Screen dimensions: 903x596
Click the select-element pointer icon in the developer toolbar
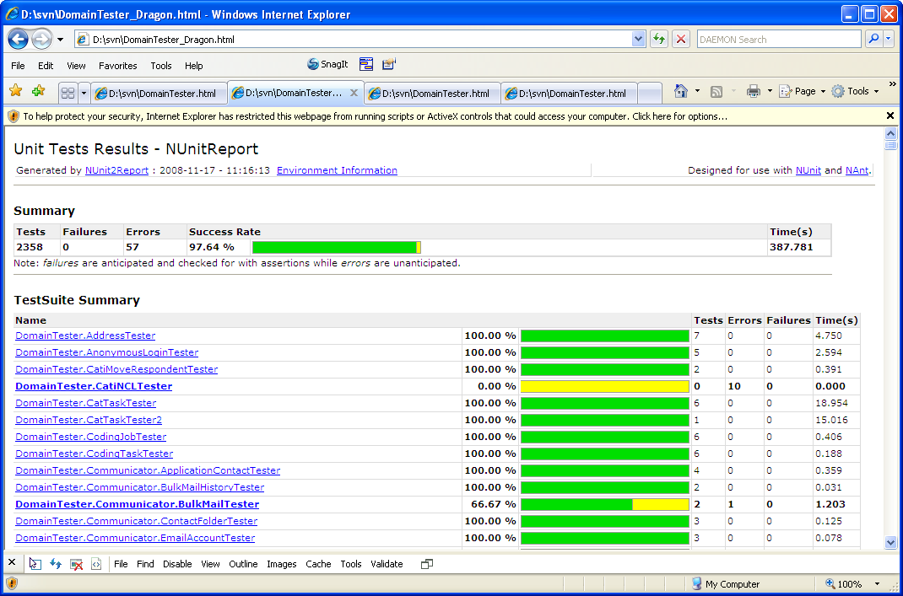coord(35,564)
